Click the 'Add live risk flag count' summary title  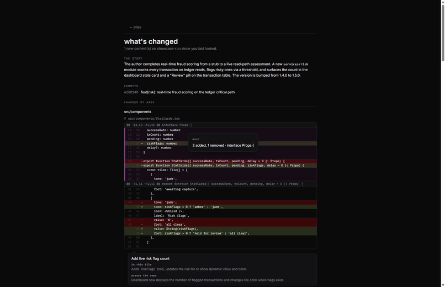[x=150, y=259]
